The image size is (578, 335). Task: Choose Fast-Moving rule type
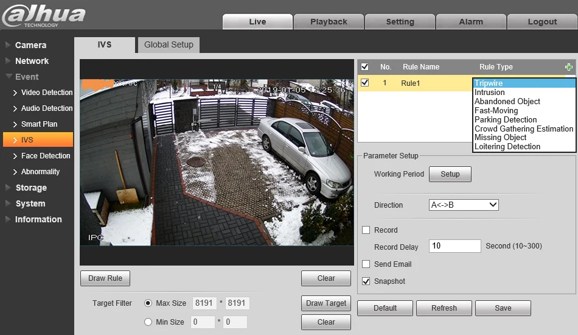[x=524, y=111]
